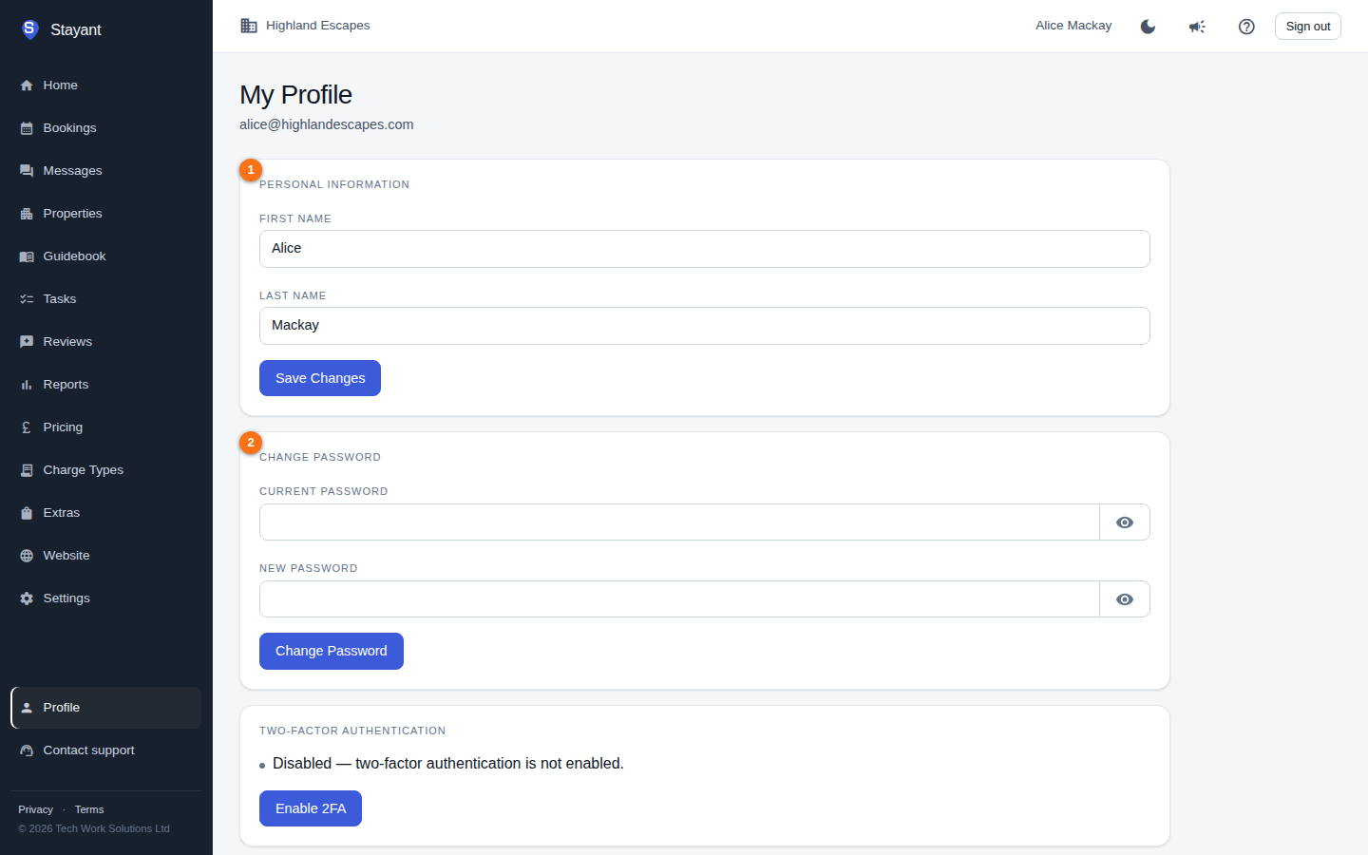
Task: Click the Tech Work Solutions Ltd copyright
Action: (x=94, y=828)
